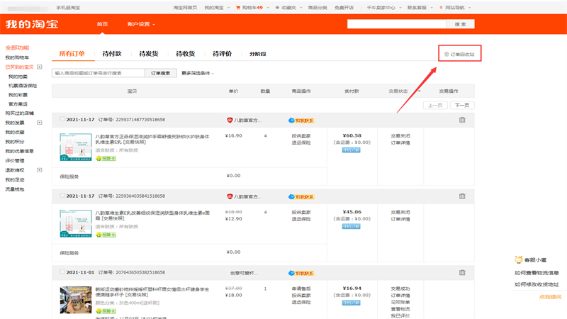The image size is (567, 319).
Task: Switch to the 待收货 tab
Action: click(186, 54)
